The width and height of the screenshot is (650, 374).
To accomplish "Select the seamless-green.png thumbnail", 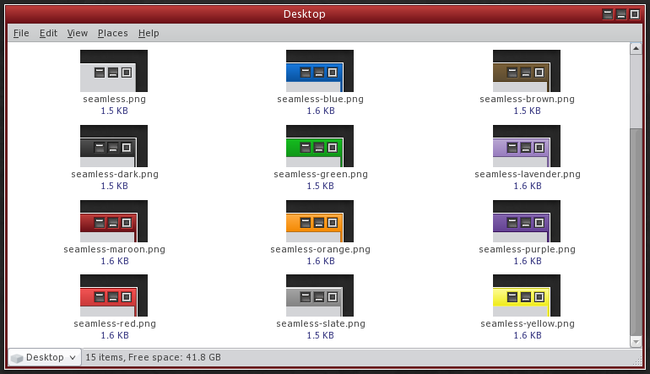I will click(x=320, y=146).
